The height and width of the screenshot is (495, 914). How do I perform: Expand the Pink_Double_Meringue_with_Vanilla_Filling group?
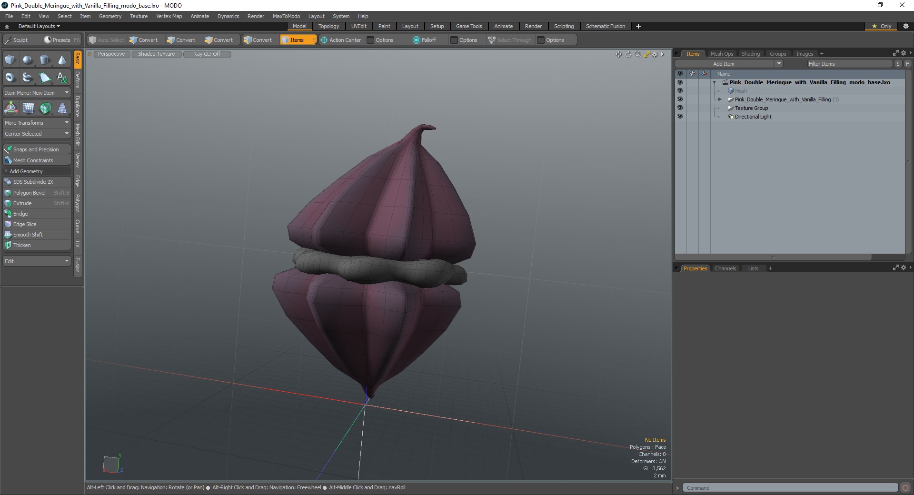point(720,99)
